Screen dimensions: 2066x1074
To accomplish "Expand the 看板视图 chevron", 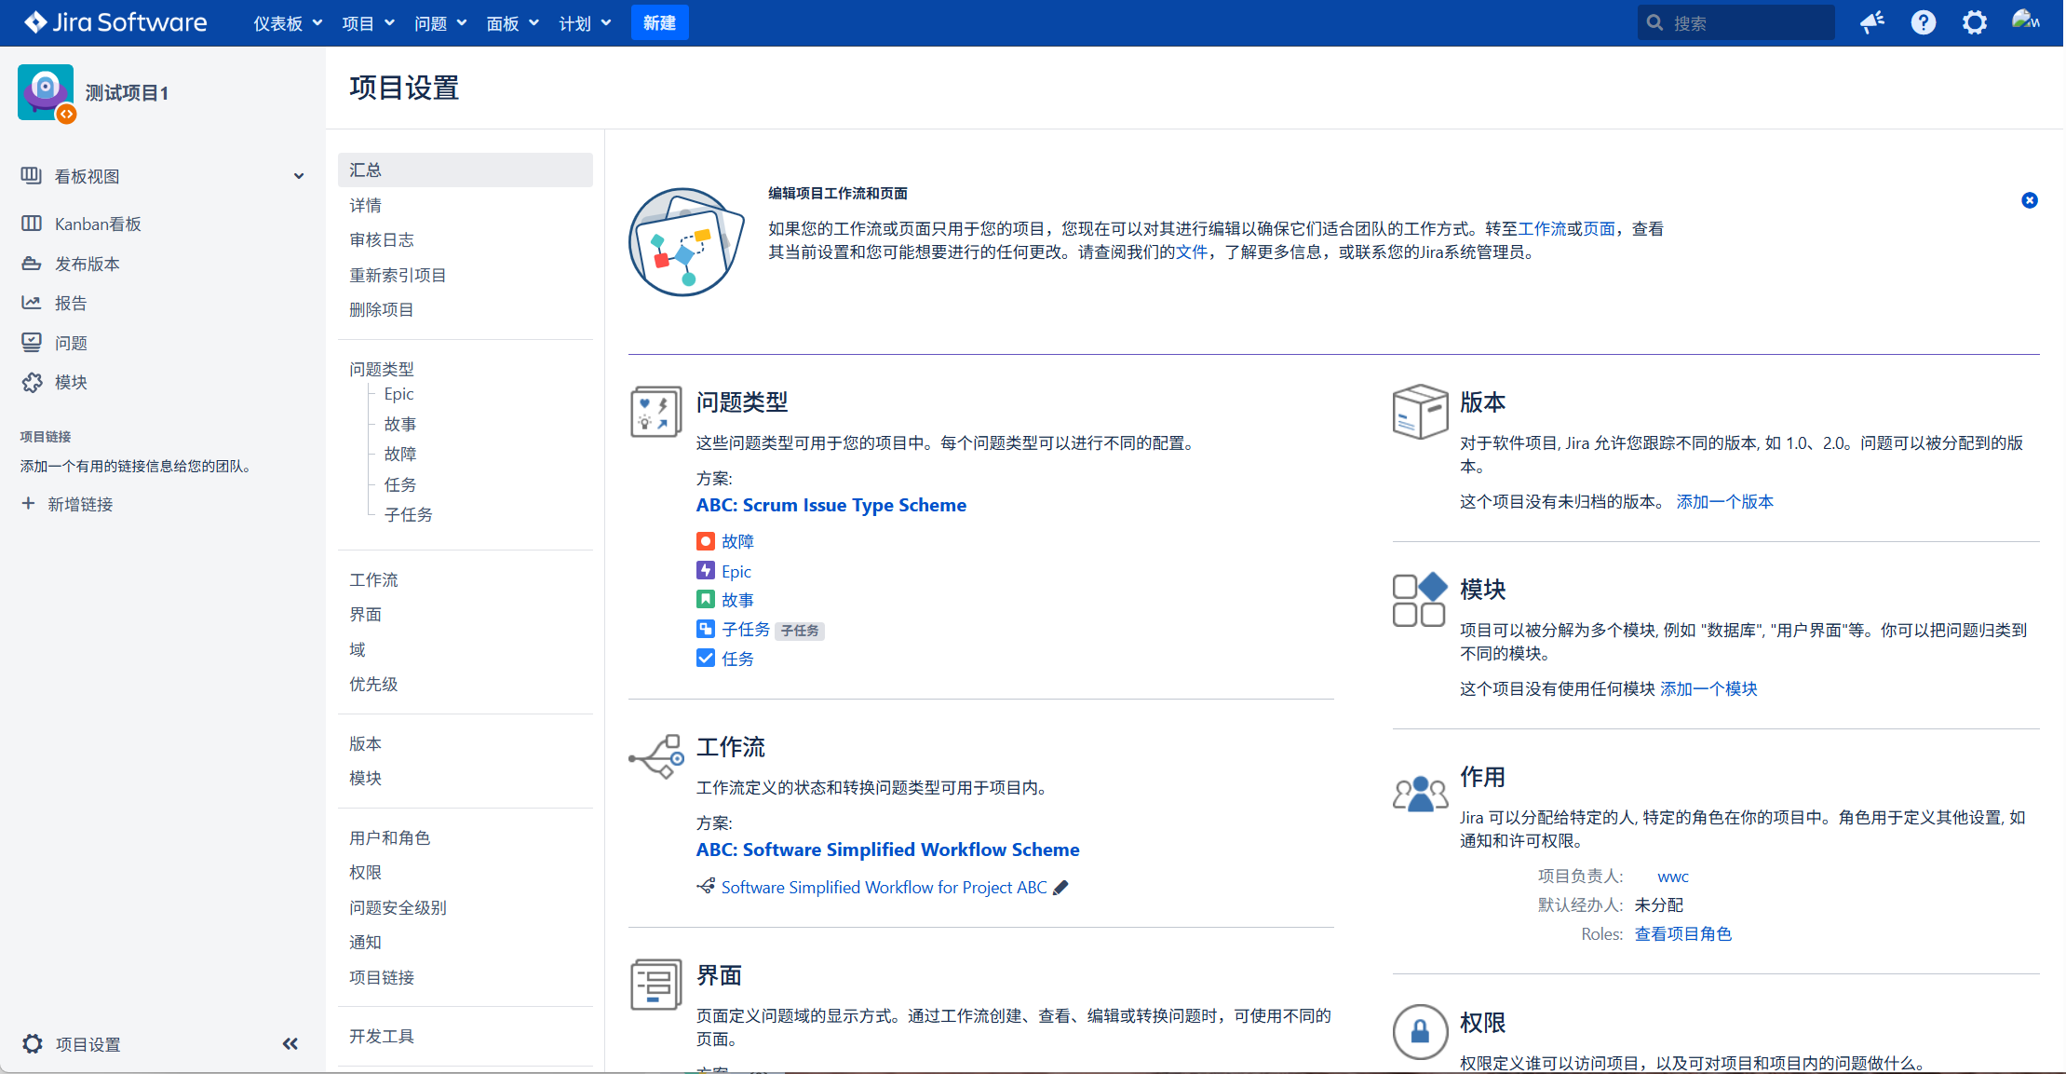I will pos(298,176).
